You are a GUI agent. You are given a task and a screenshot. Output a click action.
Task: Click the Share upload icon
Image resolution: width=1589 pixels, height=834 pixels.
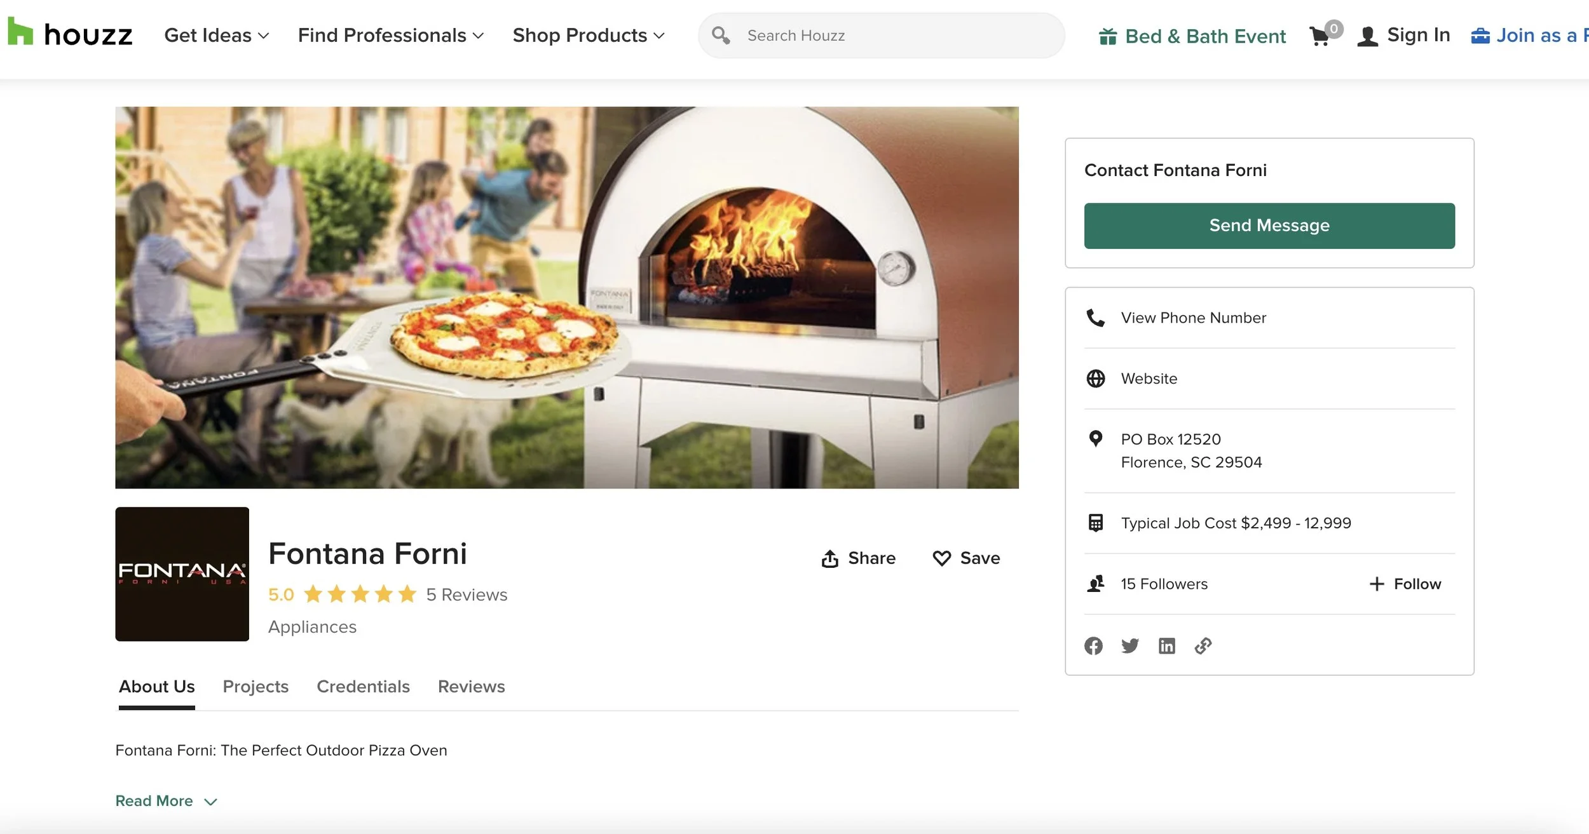(x=829, y=558)
